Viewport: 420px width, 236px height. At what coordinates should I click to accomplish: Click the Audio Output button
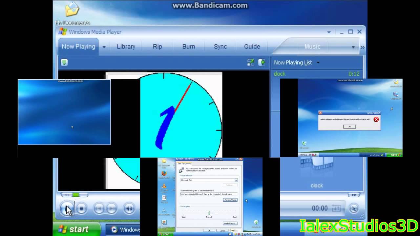(x=230, y=224)
